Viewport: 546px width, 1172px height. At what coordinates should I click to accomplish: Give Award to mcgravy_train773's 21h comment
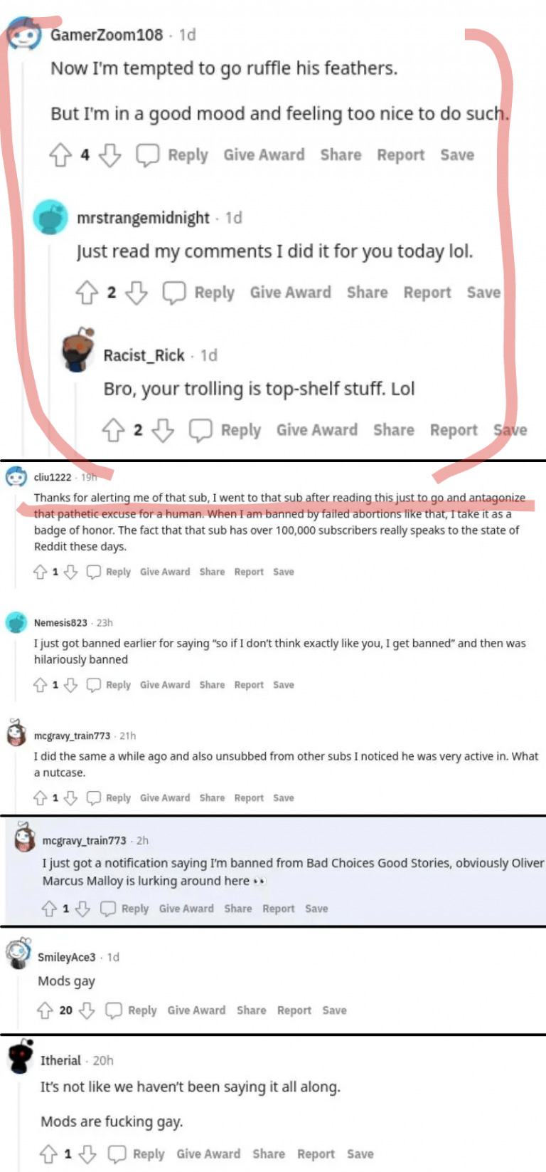(x=165, y=798)
